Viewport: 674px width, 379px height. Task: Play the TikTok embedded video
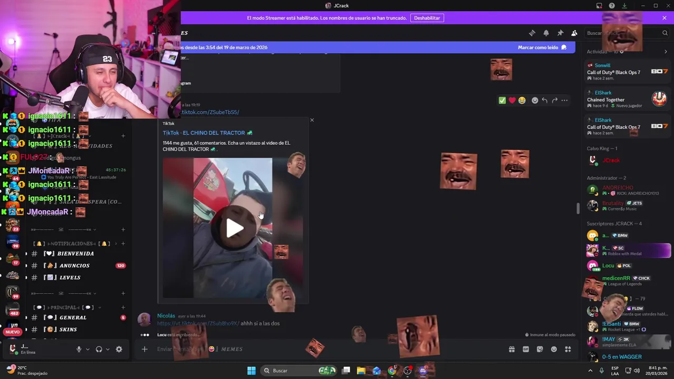click(x=235, y=227)
